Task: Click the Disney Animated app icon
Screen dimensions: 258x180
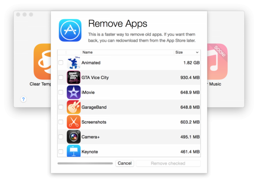Action: [74, 62]
